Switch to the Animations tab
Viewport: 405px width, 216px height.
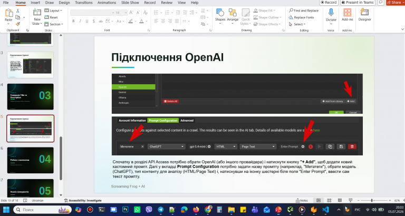click(107, 3)
